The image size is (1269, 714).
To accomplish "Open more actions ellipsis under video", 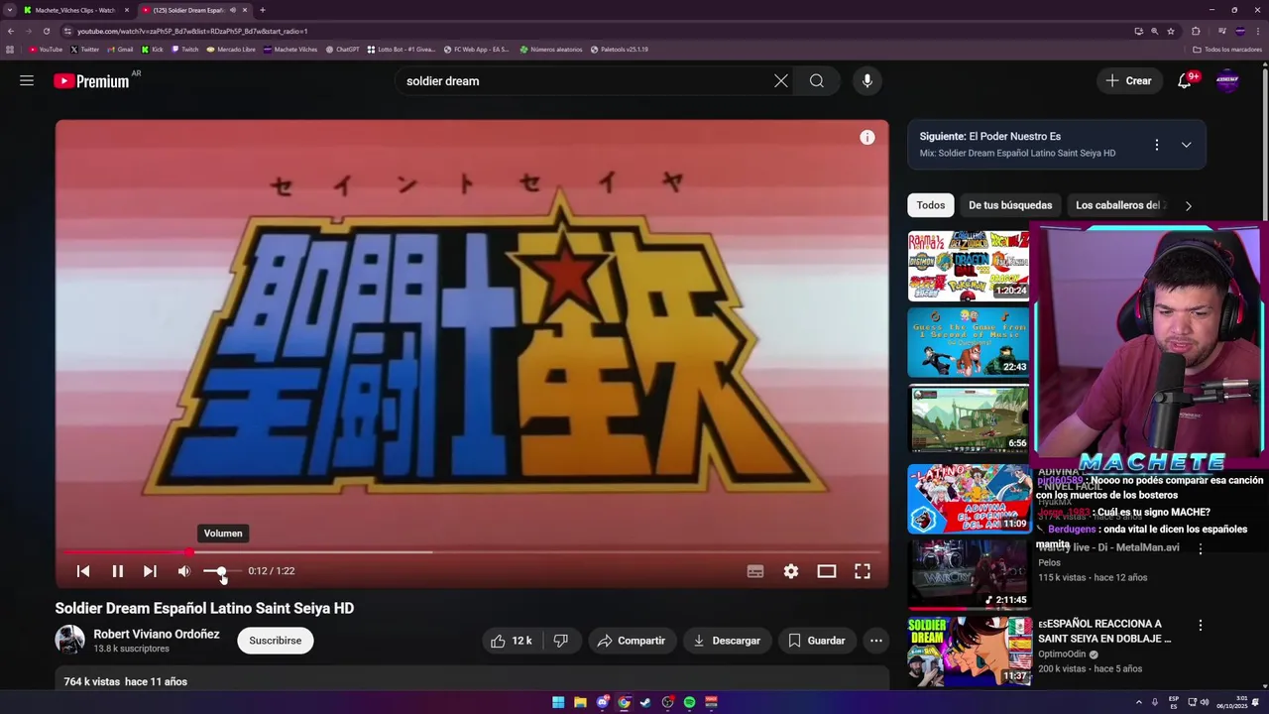I will click(876, 641).
